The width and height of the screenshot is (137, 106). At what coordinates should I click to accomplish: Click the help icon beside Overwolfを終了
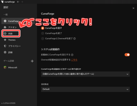(74, 38)
